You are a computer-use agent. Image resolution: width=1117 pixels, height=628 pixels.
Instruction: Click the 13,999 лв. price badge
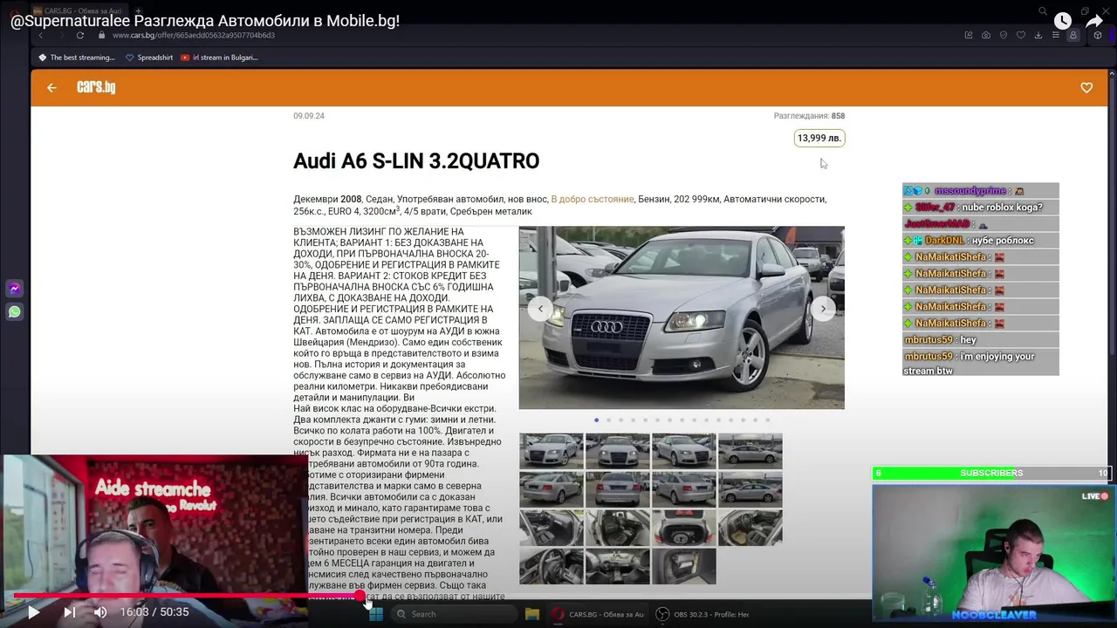coord(819,138)
